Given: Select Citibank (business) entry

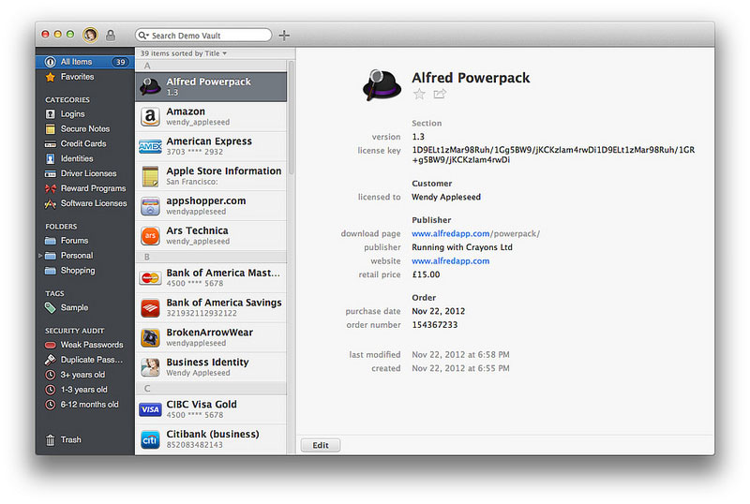Looking at the screenshot, I should (211, 439).
